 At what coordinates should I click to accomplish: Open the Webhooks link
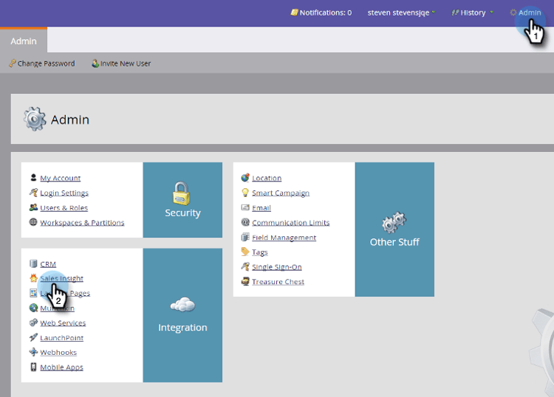click(x=58, y=353)
